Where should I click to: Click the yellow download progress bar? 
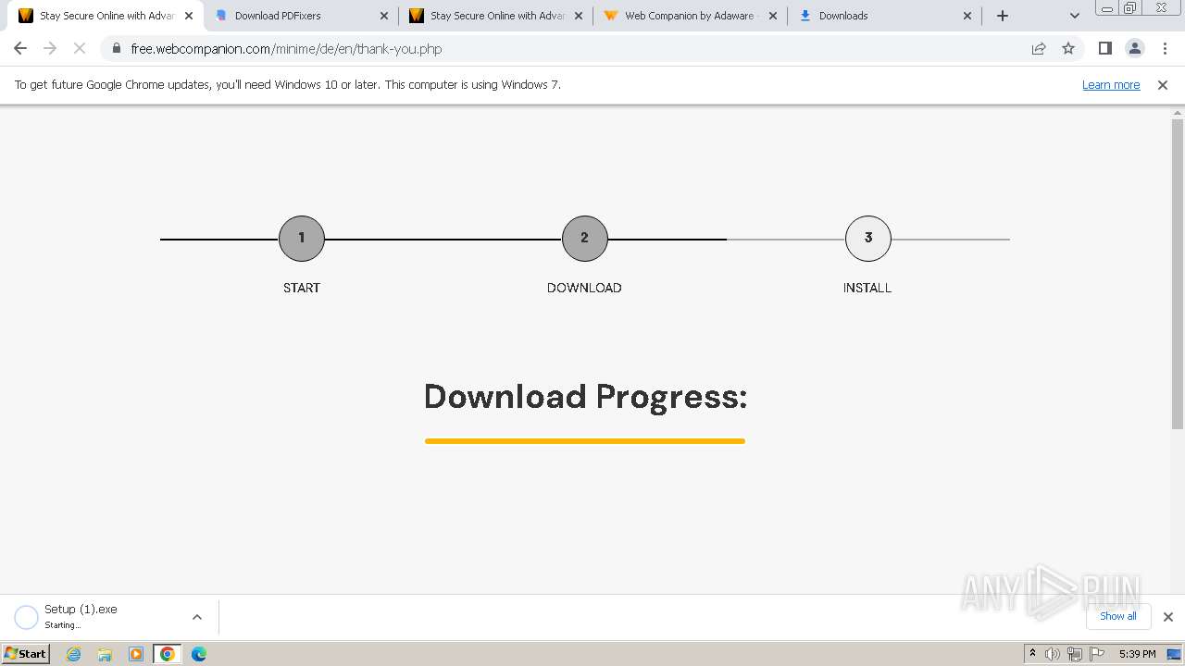coord(585,441)
